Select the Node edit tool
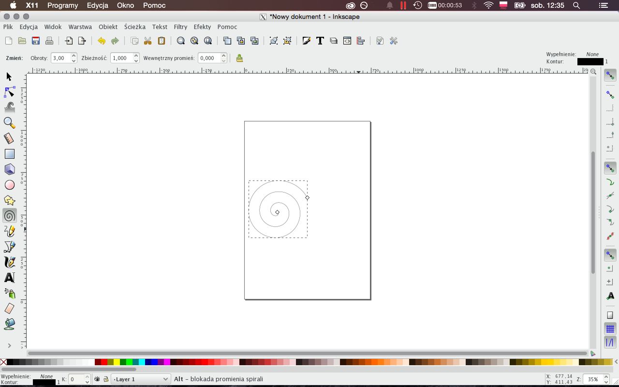This screenshot has width=619, height=387. pyautogui.click(x=9, y=92)
